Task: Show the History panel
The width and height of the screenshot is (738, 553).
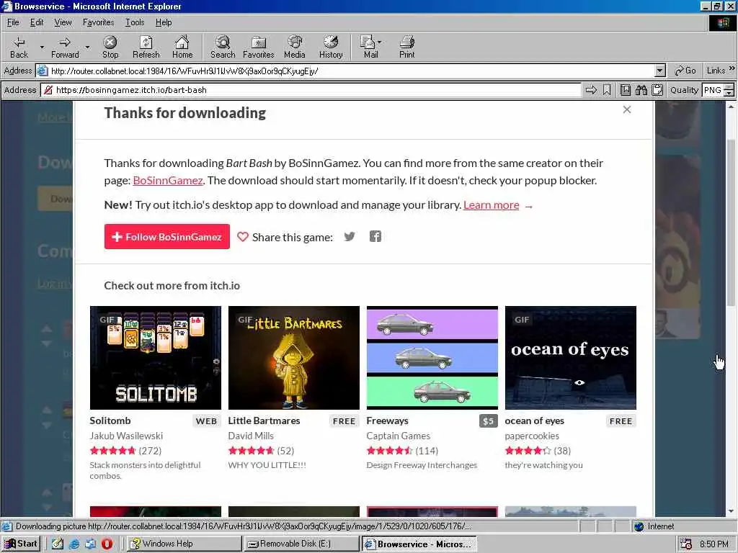Action: (x=331, y=47)
